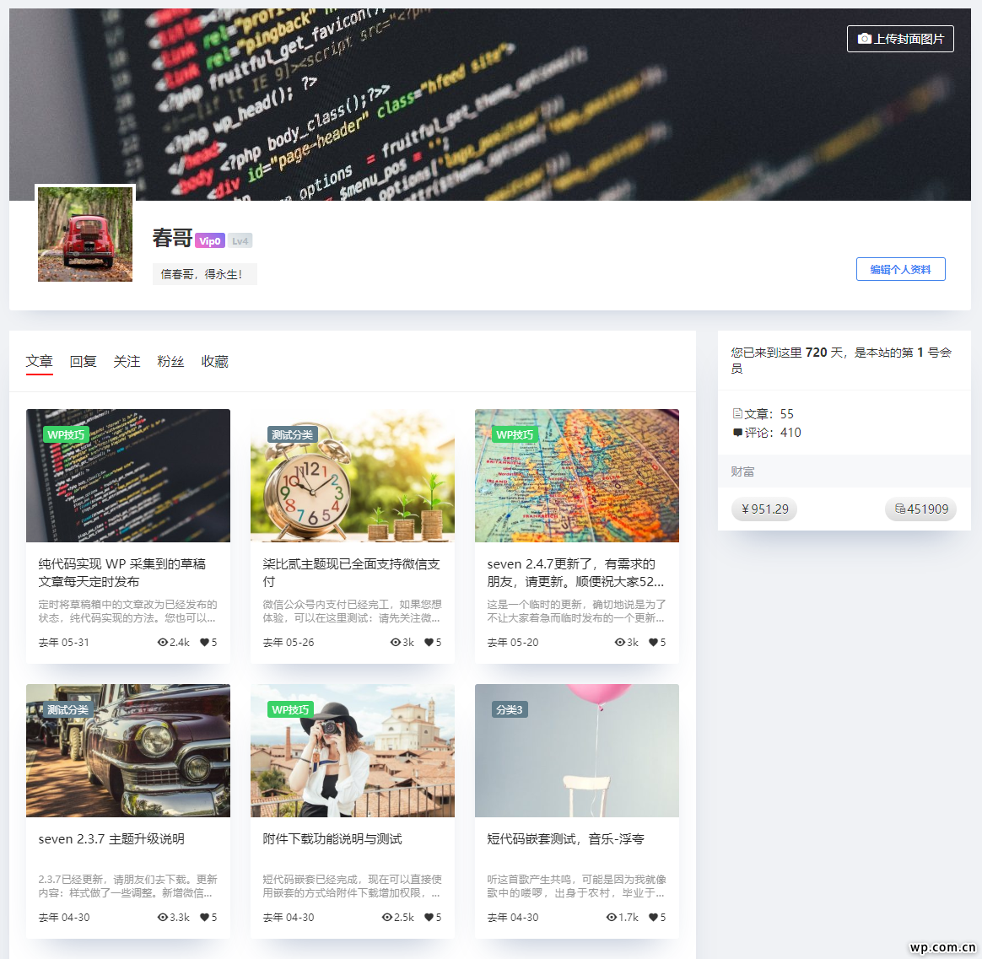Open the 关注 tab
The image size is (982, 959).
127,361
